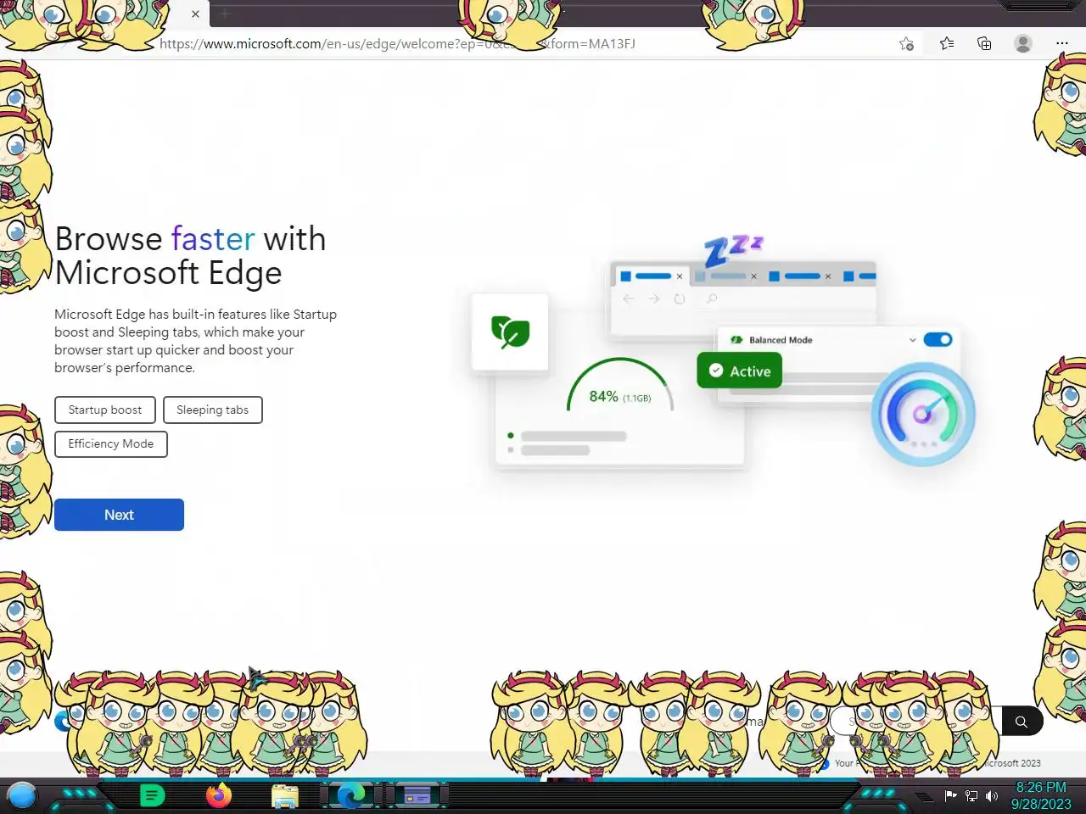The width and height of the screenshot is (1086, 814).
Task: Show hidden tray icons arrow
Action: tap(924, 797)
